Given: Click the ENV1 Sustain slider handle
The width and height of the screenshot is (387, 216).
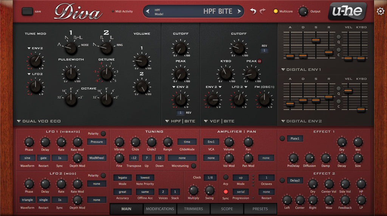Looking at the screenshot, I should pos(316,40).
